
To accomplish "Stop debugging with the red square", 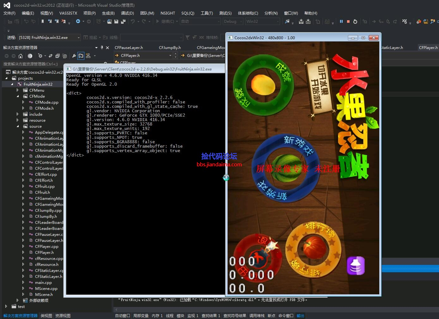I will pyautogui.click(x=348, y=21).
